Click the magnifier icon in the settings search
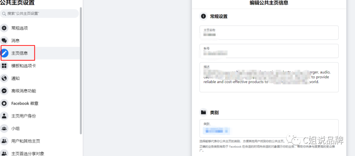This screenshot has height=156, width=355. click(x=4, y=14)
